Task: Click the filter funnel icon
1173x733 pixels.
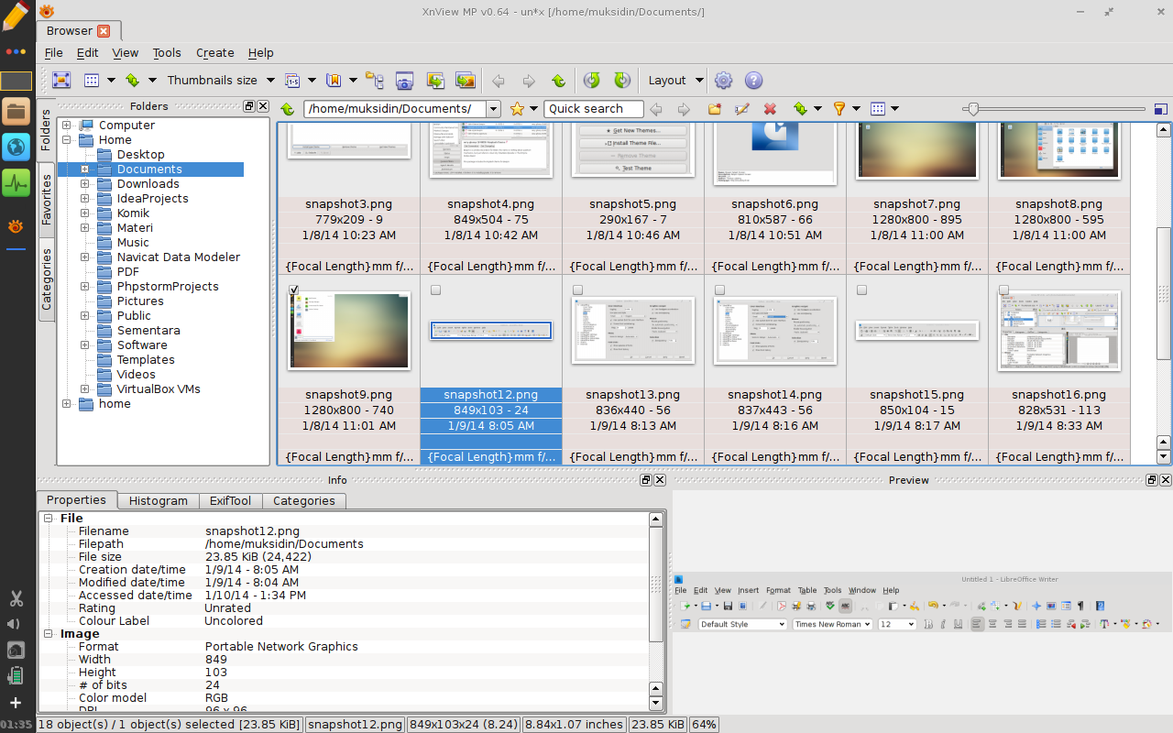Action: [841, 108]
